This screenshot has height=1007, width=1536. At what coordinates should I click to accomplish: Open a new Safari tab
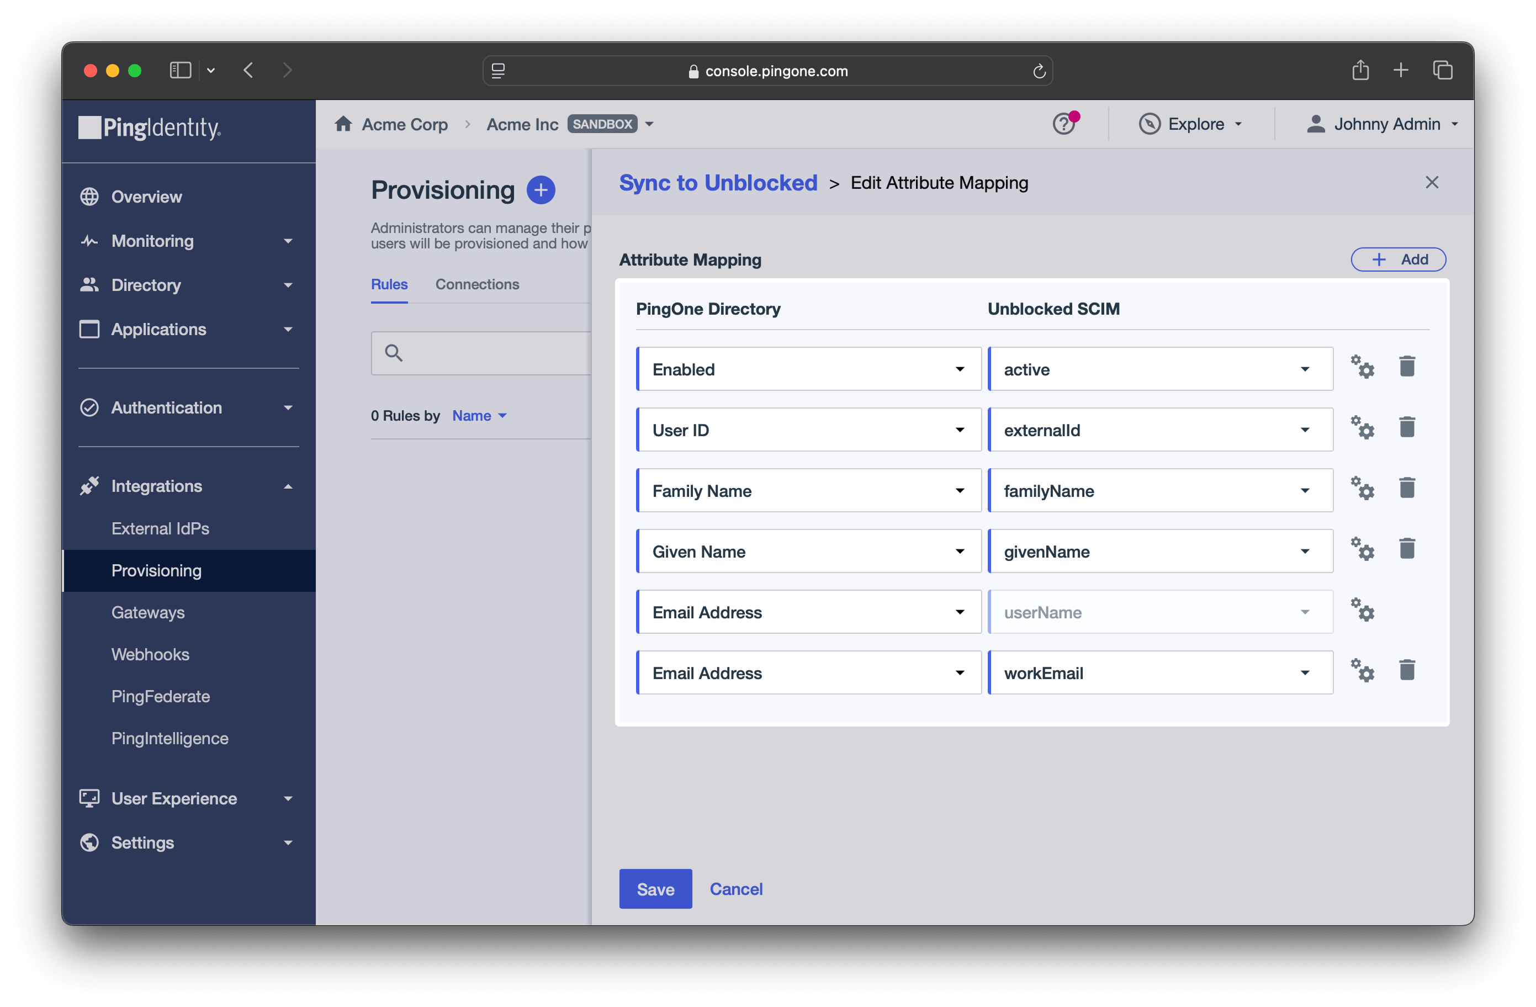pos(1401,70)
